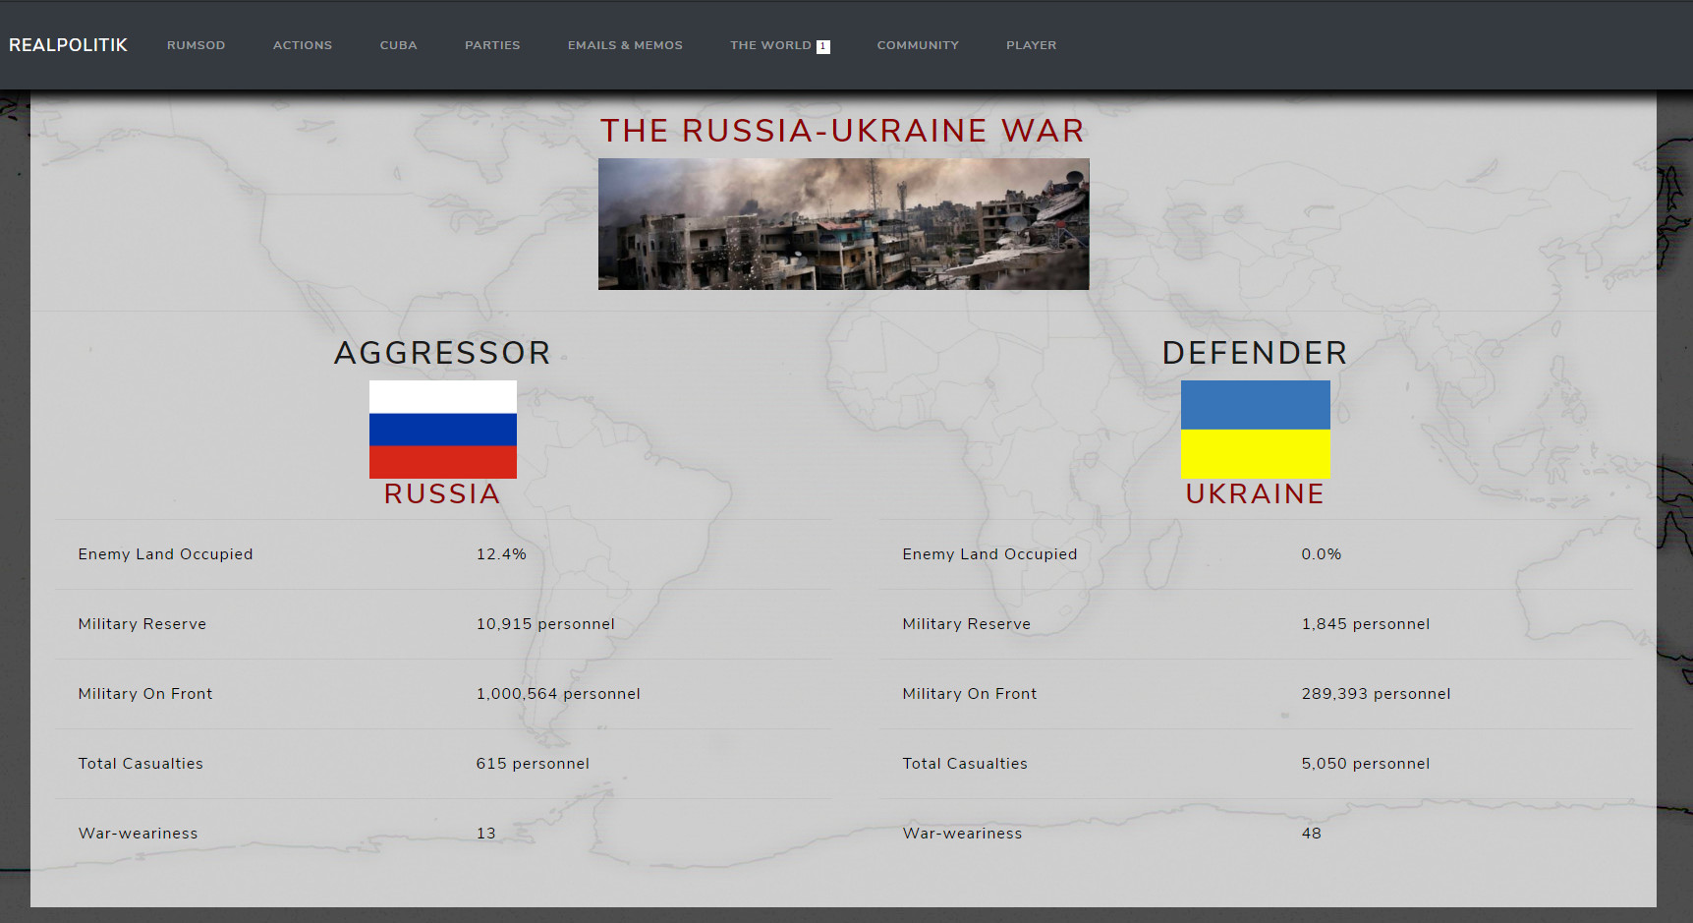The height and width of the screenshot is (923, 1693).
Task: Click the UKRAINE country name link
Action: pos(1255,494)
